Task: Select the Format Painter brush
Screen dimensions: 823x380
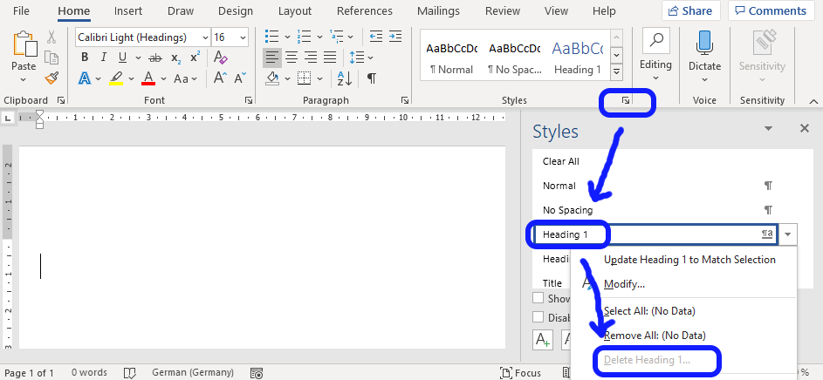Action: 51,78
